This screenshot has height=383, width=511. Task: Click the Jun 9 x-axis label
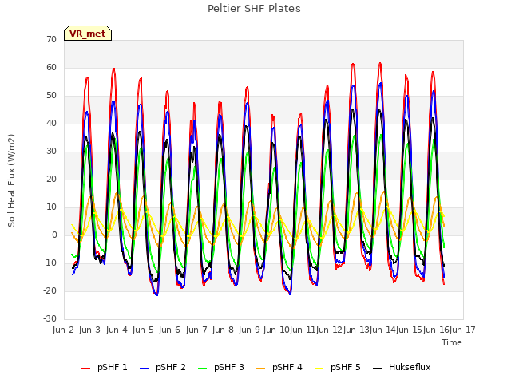click(249, 330)
